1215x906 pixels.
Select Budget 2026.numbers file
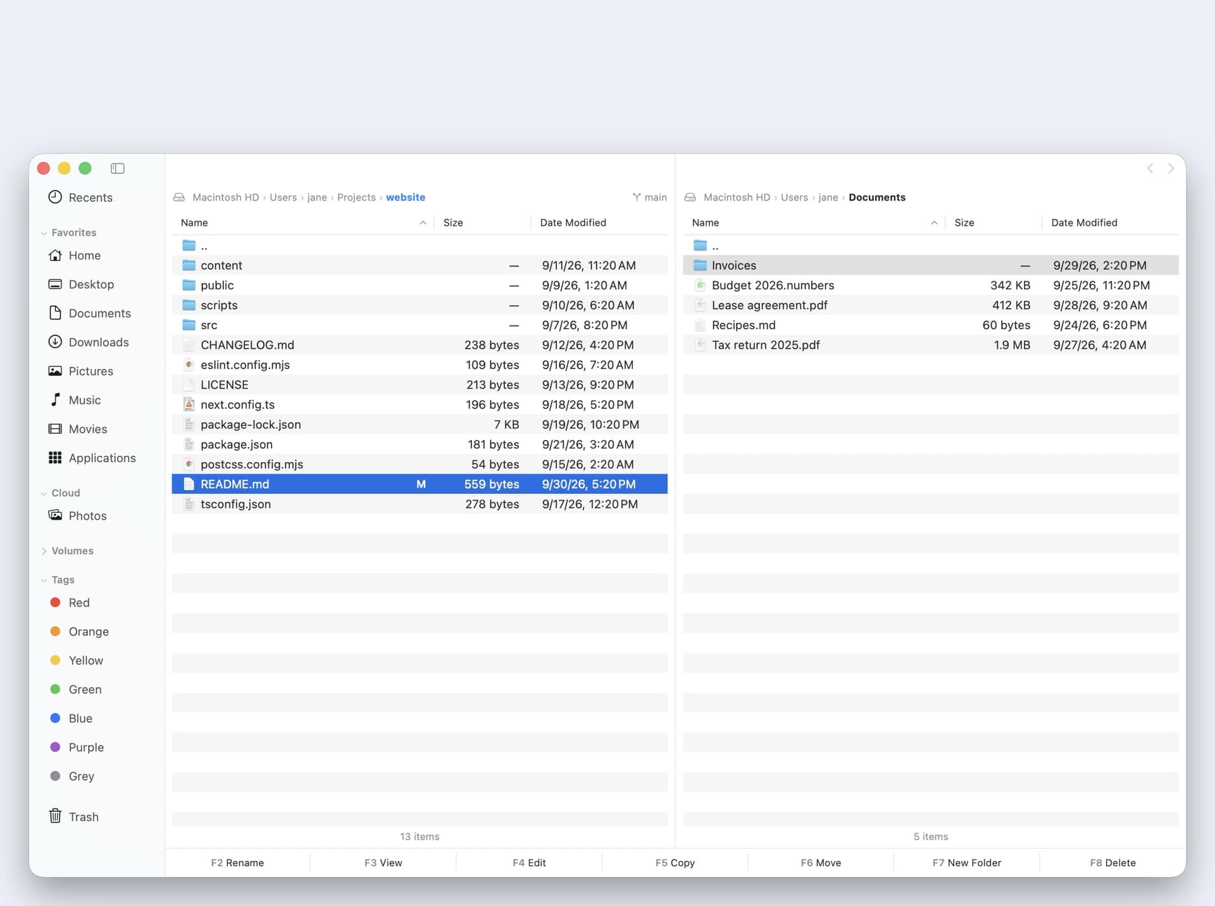click(x=930, y=285)
